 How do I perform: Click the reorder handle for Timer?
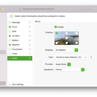coord(30,54)
